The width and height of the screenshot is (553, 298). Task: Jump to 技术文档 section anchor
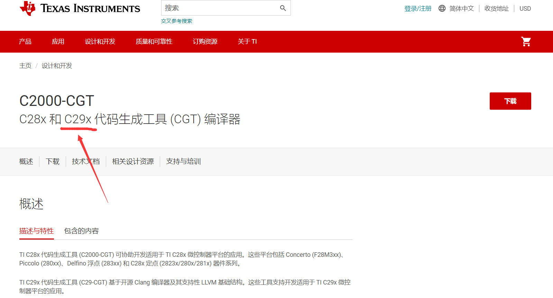pyautogui.click(x=86, y=161)
